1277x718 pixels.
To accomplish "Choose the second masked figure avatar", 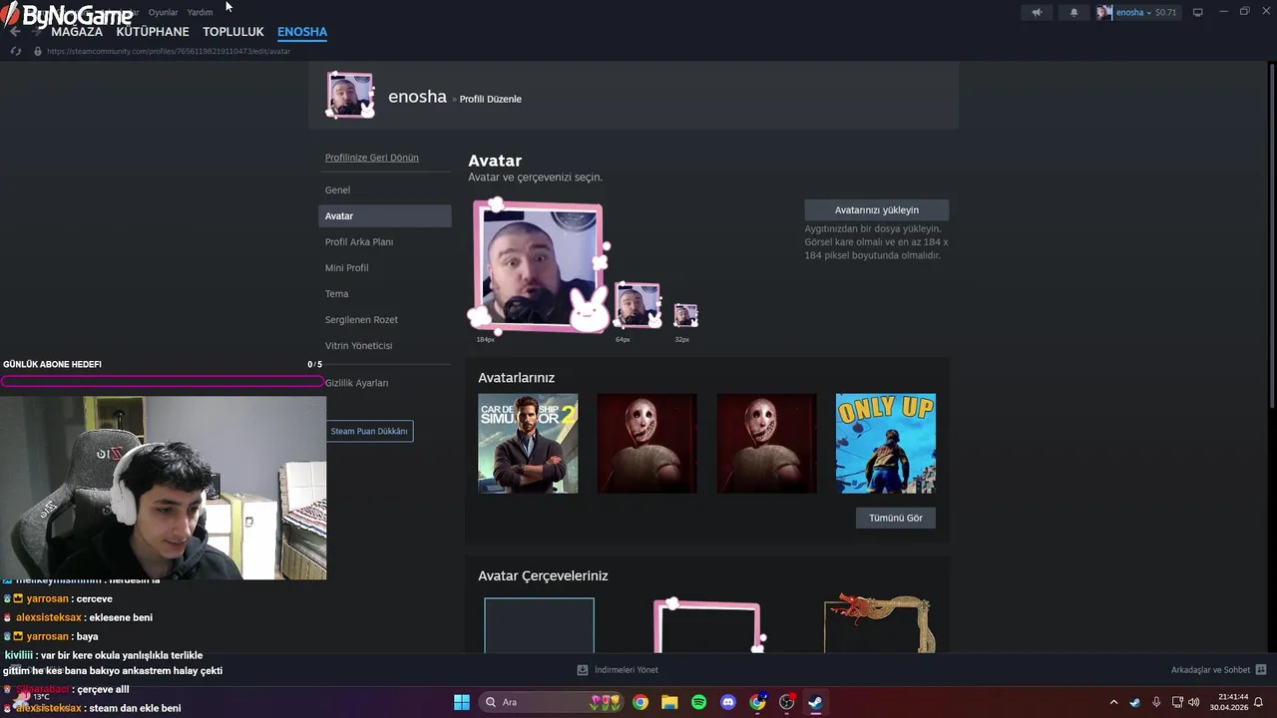I will (766, 443).
